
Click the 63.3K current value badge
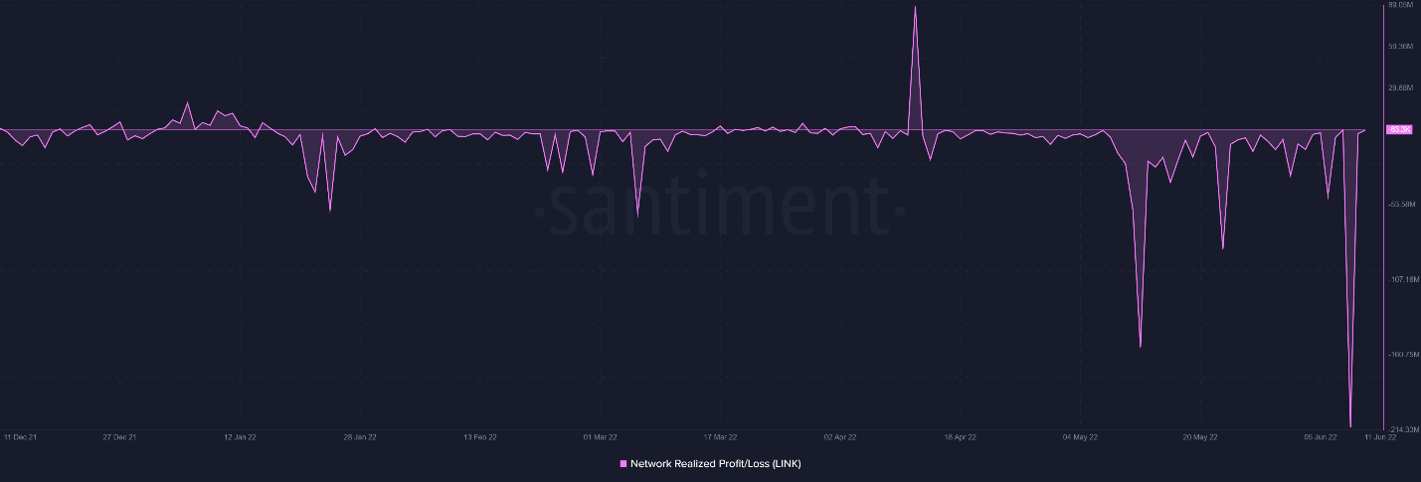(x=1399, y=129)
